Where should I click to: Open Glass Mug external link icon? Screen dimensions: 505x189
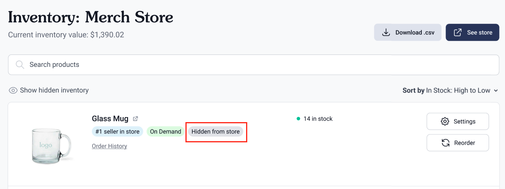tap(135, 119)
